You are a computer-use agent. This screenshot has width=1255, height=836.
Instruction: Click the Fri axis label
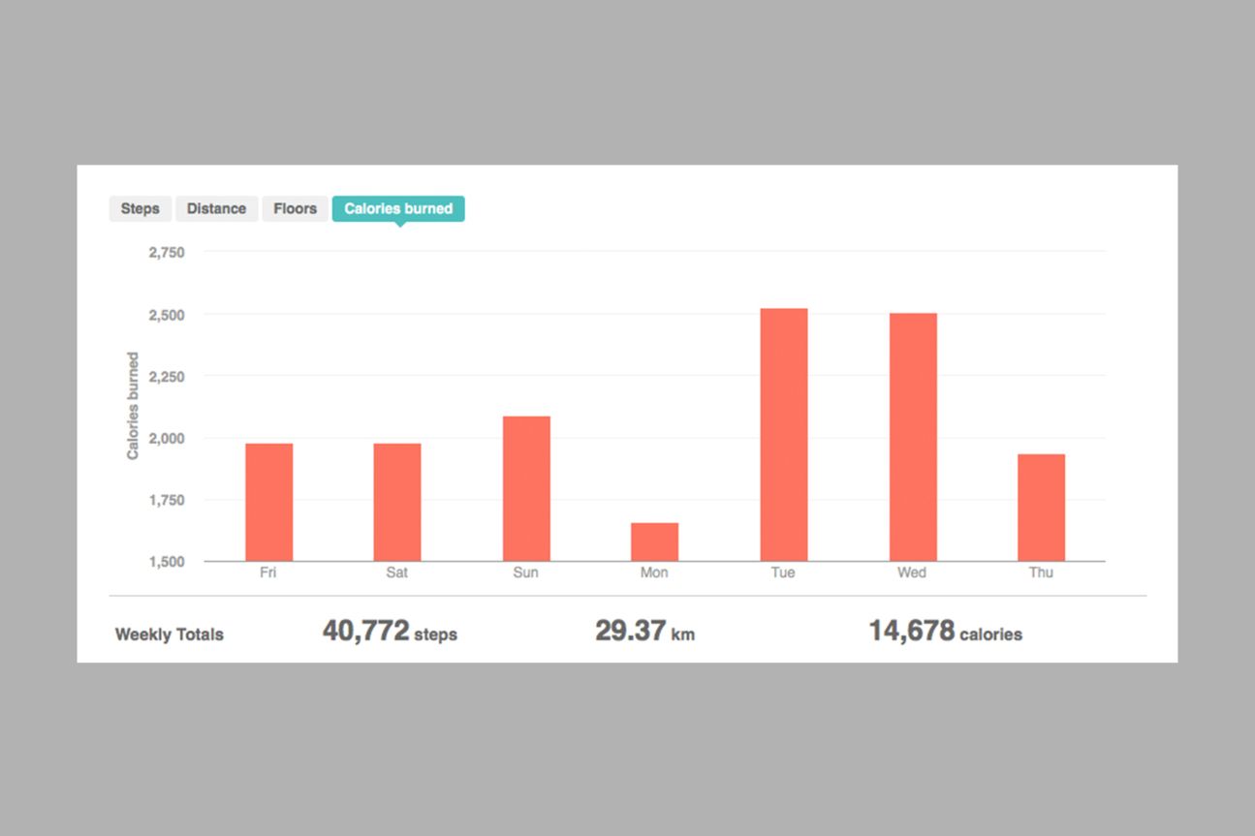(x=268, y=573)
